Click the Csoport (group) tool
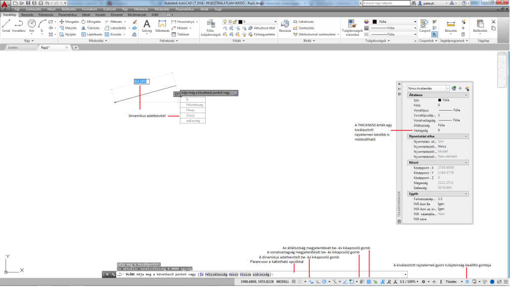 click(425, 26)
